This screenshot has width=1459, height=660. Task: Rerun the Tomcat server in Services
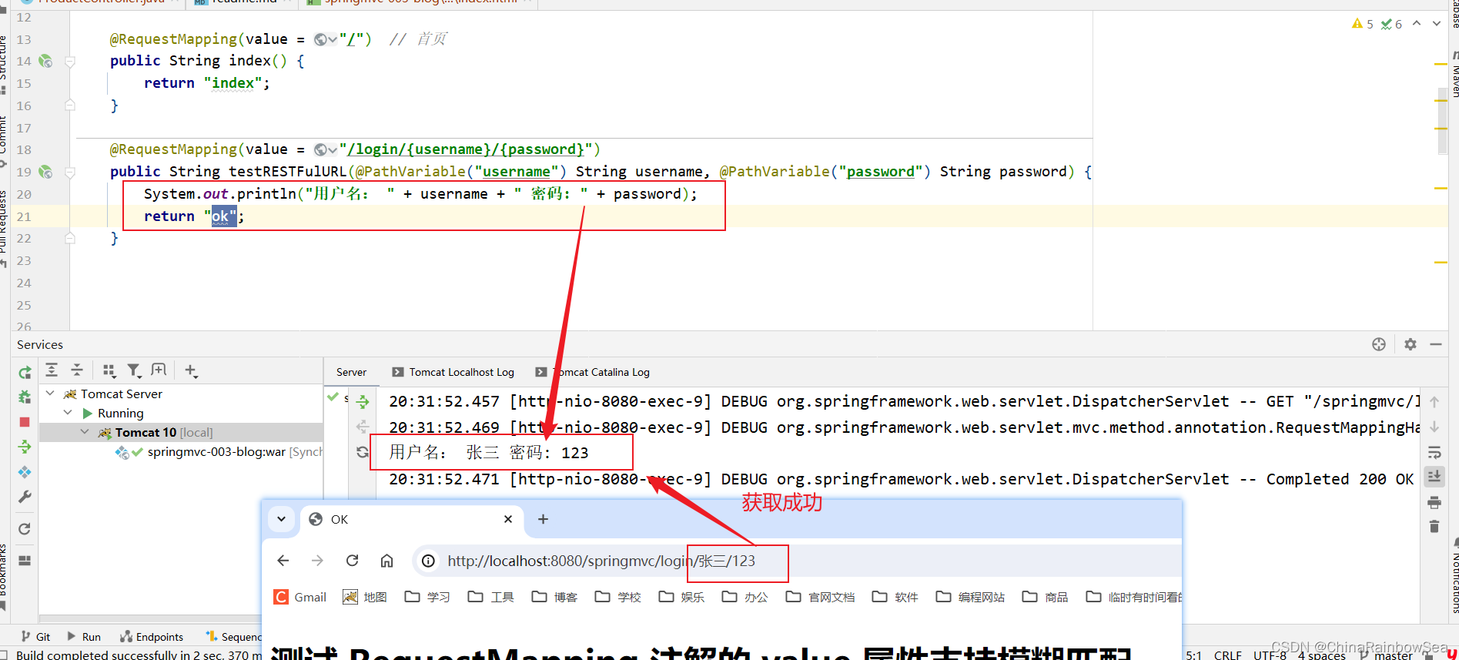(25, 373)
